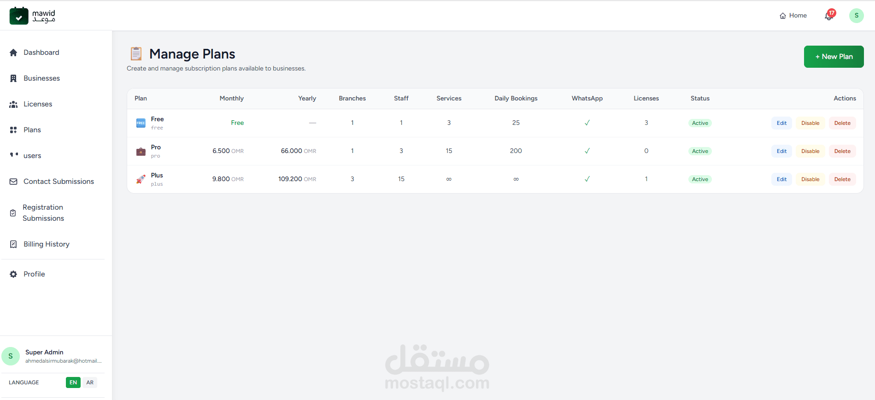Click the Super Admin avatar in sidebar
875x400 pixels.
click(11, 356)
